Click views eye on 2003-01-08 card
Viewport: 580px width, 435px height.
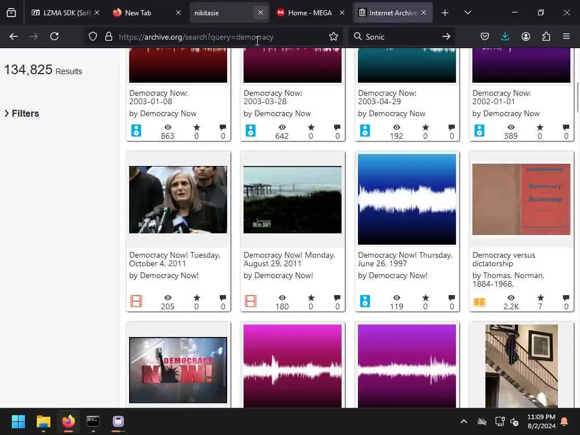tap(168, 127)
